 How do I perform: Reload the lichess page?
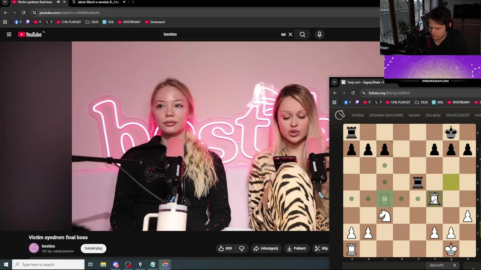[353, 93]
